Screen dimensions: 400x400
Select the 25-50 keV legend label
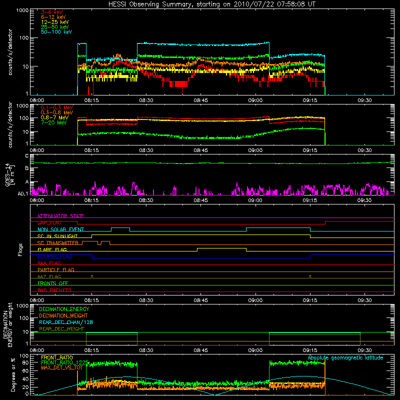tap(55, 27)
